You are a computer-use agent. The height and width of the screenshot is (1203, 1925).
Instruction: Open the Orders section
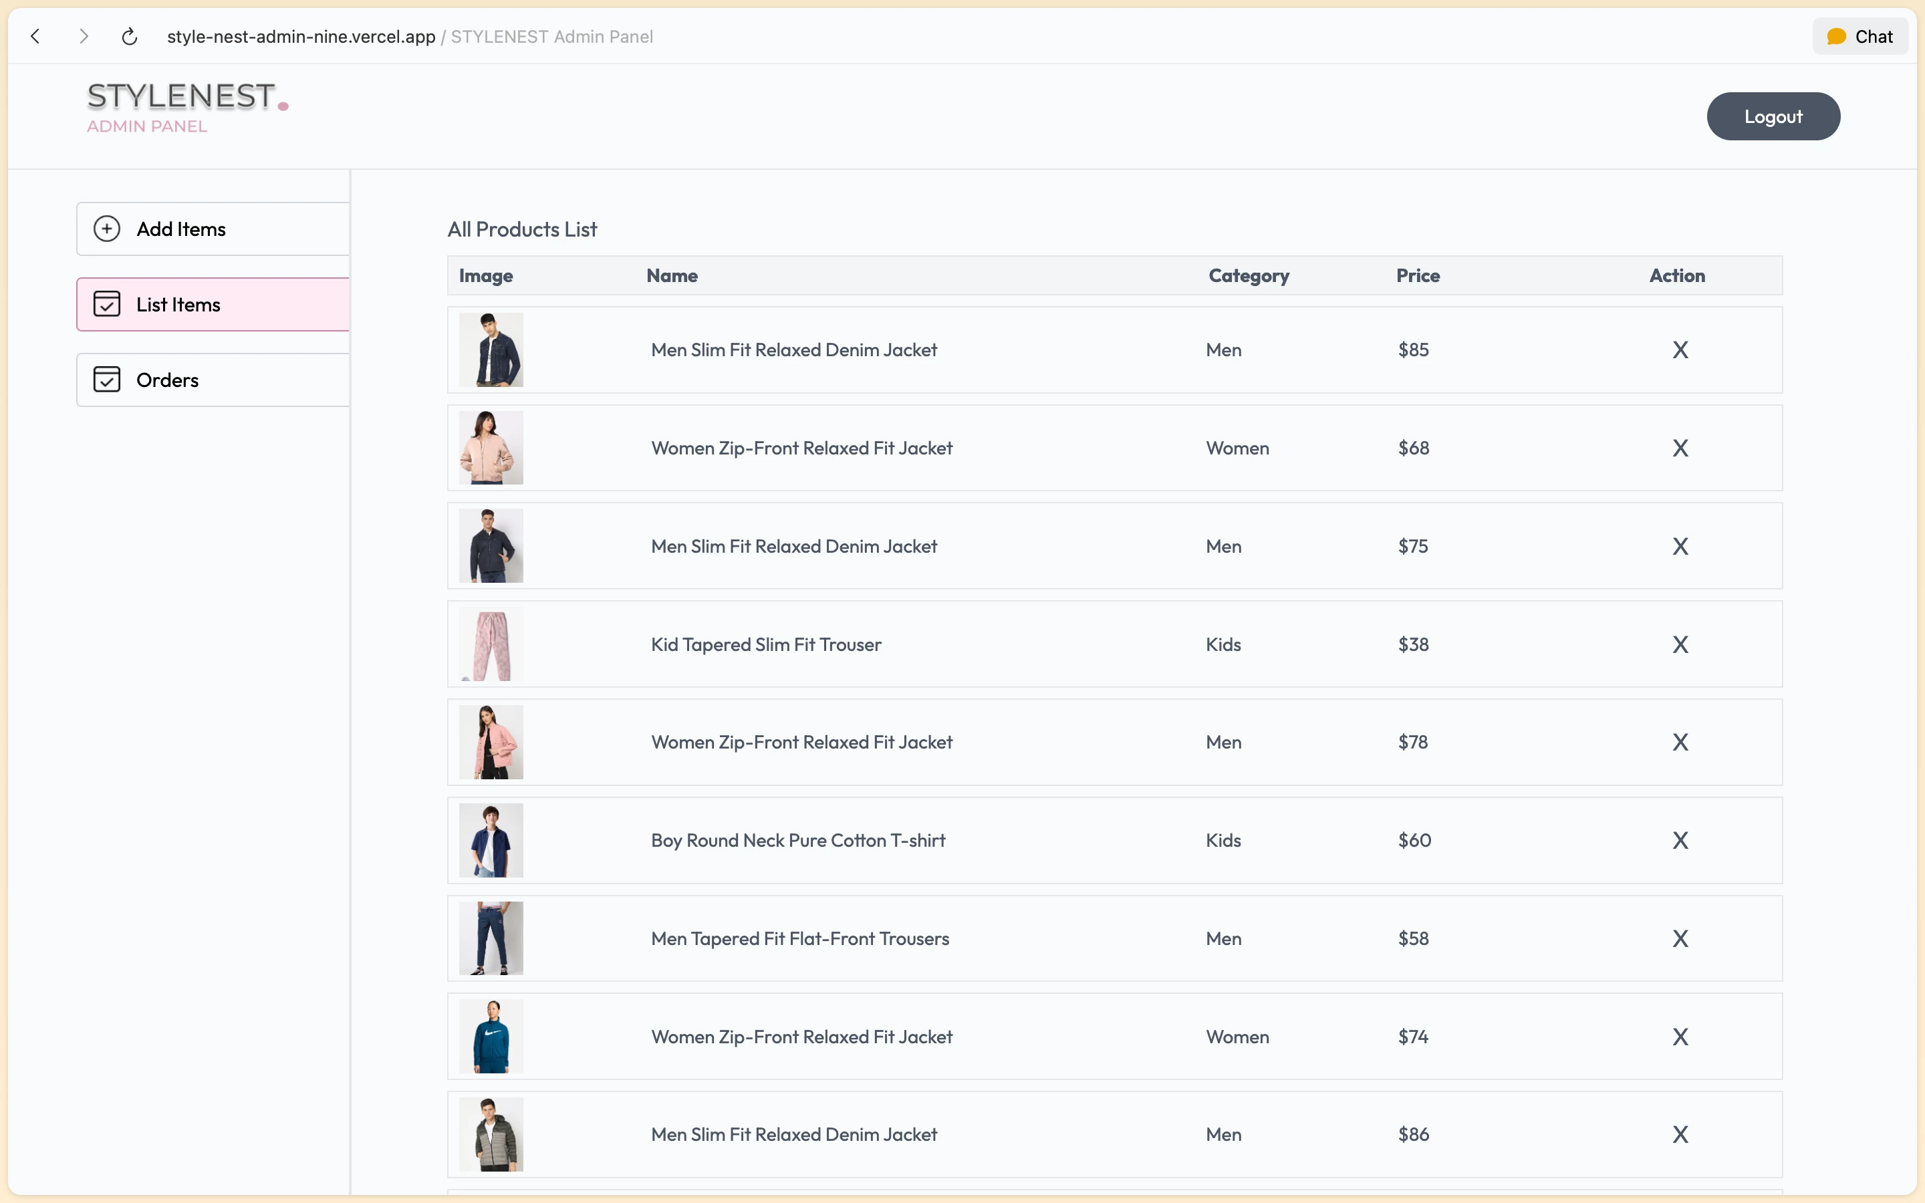pos(213,380)
